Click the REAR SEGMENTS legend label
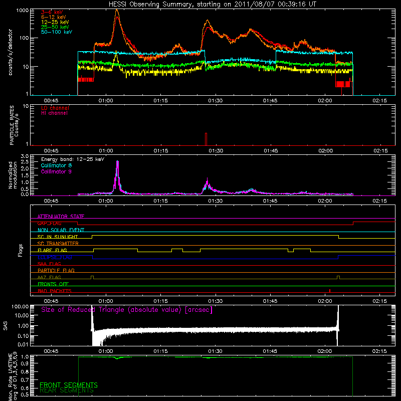 [67, 390]
